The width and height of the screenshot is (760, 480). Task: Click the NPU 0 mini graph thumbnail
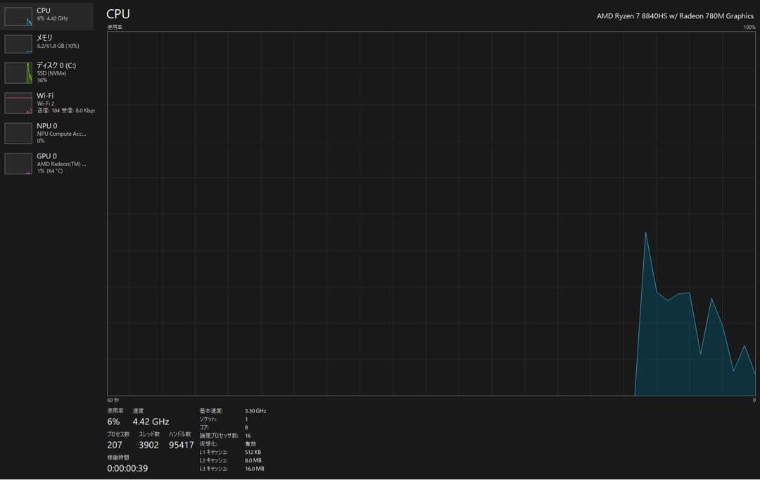[18, 133]
